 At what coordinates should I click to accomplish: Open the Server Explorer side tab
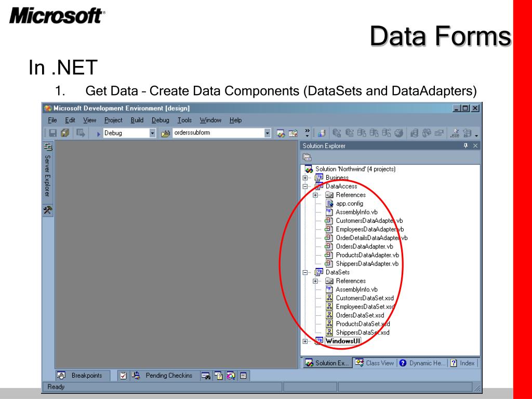point(47,176)
